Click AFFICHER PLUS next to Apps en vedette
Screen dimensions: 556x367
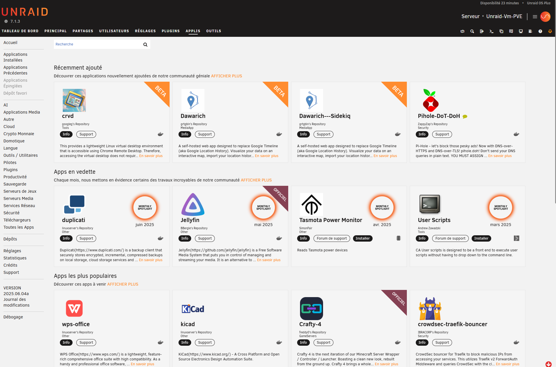[256, 180]
